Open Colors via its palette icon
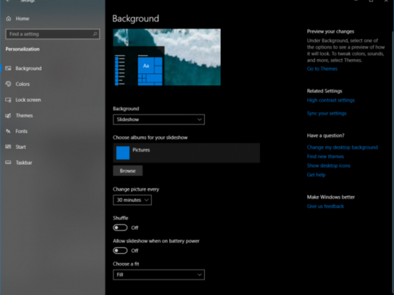Image resolution: width=394 pixels, height=295 pixels. coord(9,84)
